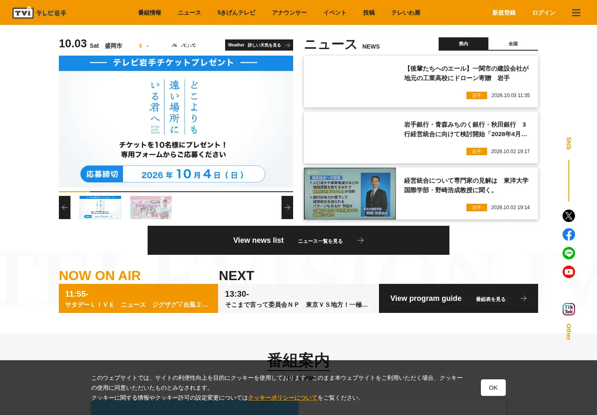597x415 pixels.
Task: Open テレいわ屋 menu item
Action: (406, 13)
